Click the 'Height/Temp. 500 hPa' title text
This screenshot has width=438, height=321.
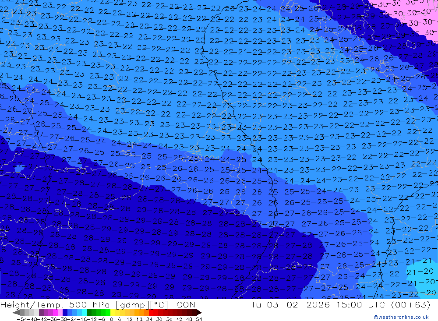coord(55,304)
